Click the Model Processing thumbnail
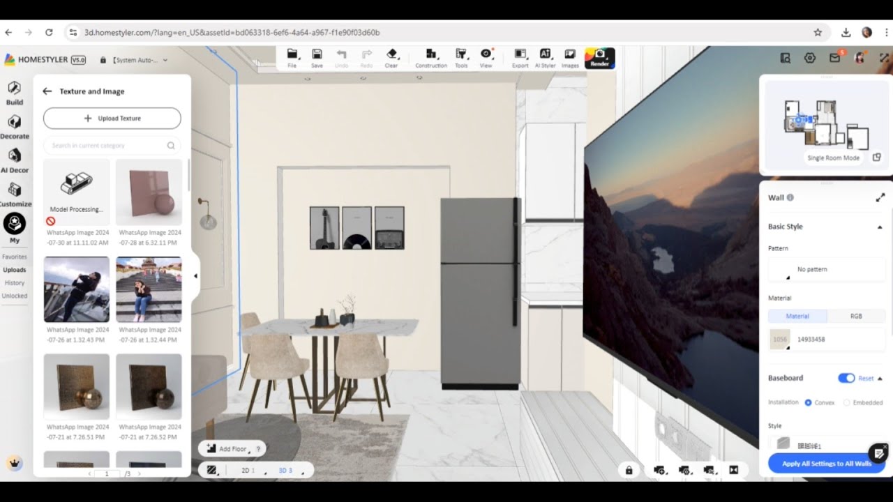Image resolution: width=893 pixels, height=502 pixels. [77, 192]
